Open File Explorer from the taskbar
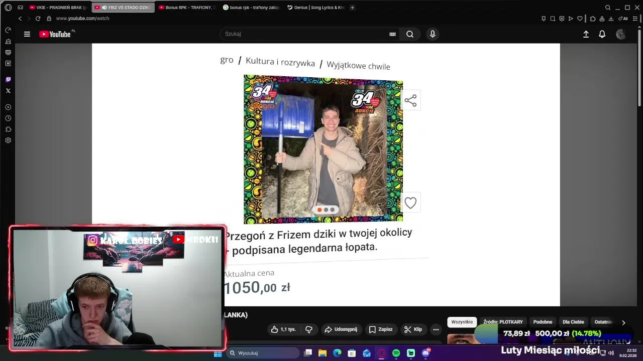The width and height of the screenshot is (643, 361). click(323, 353)
